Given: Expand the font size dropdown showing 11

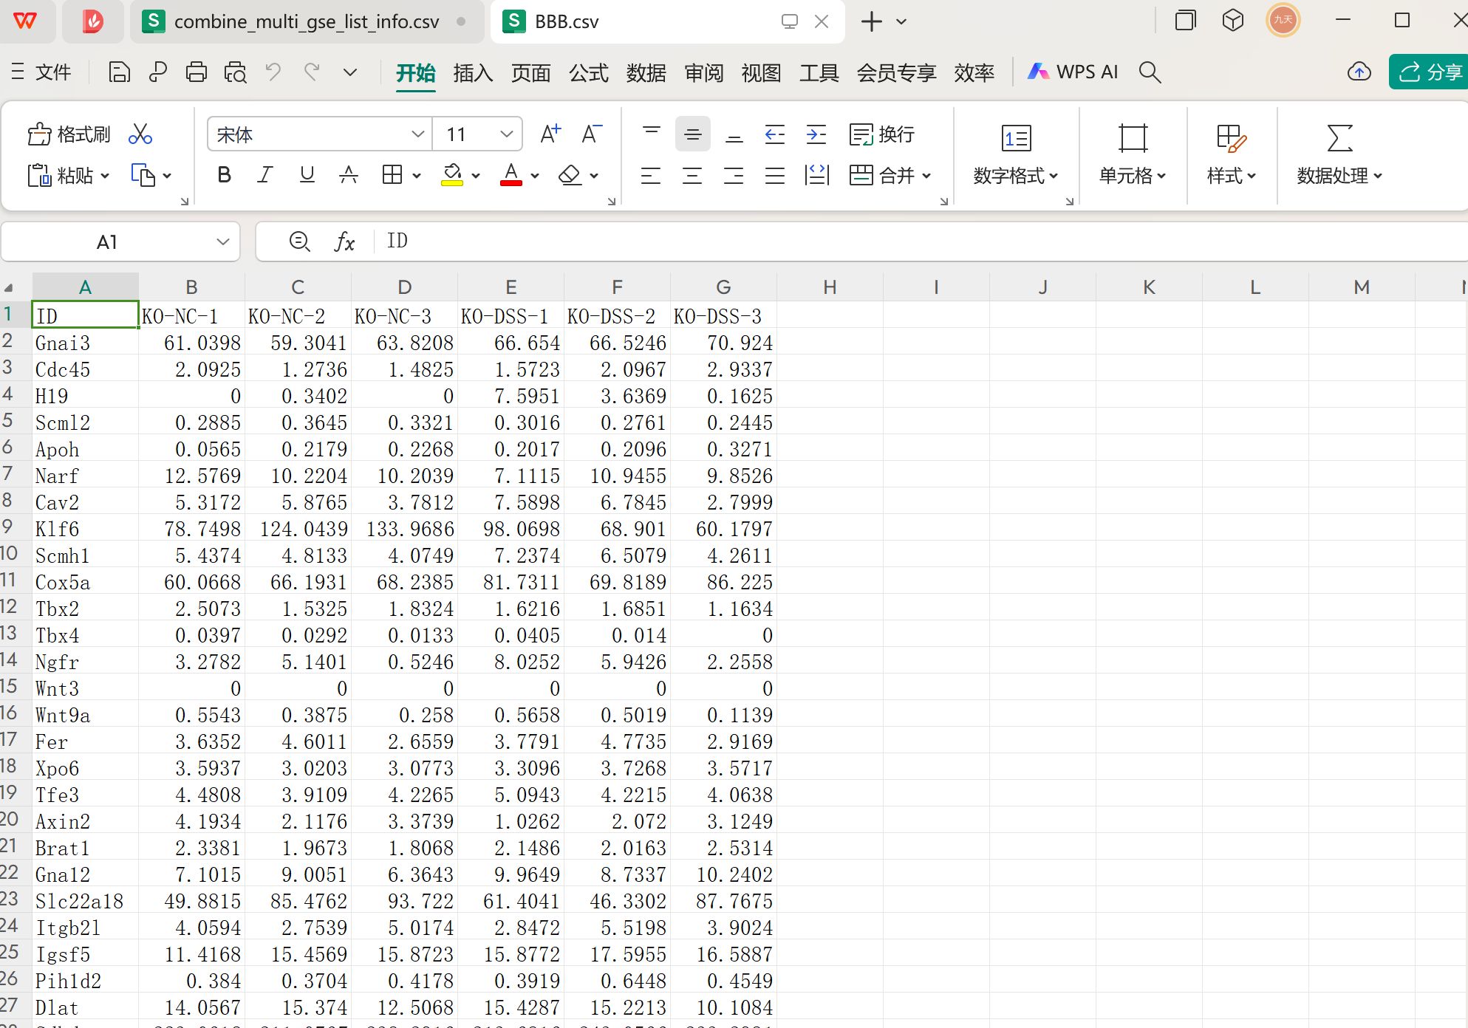Looking at the screenshot, I should [x=506, y=134].
